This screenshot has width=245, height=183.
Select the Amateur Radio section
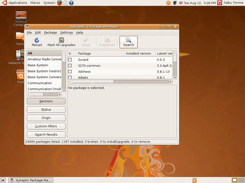click(x=44, y=59)
